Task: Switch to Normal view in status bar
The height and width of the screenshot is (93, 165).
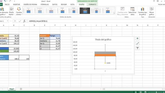Action: 136,92
